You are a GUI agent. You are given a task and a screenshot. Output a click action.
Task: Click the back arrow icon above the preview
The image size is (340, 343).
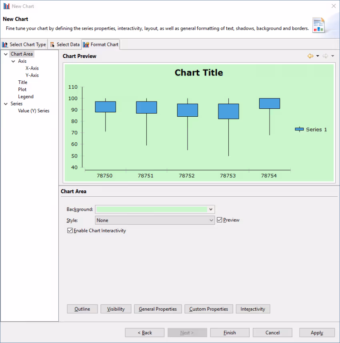coord(310,56)
